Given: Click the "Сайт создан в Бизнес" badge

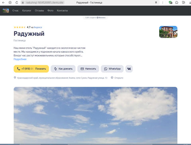Looking at the screenshot, I should [95, 18].
